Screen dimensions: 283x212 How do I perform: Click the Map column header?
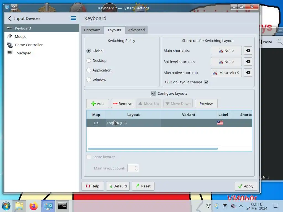tap(96, 115)
